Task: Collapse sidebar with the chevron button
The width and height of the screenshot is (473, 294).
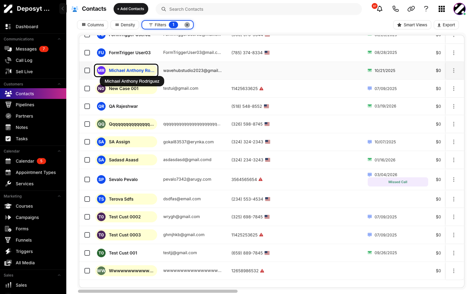Action: point(63,9)
